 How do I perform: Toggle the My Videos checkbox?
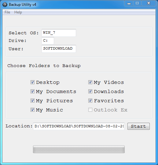click(x=90, y=82)
